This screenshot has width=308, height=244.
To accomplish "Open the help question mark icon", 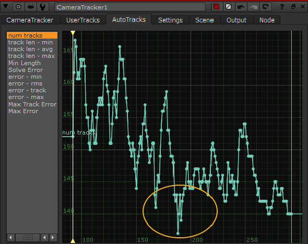I will pyautogui.click(x=282, y=7).
